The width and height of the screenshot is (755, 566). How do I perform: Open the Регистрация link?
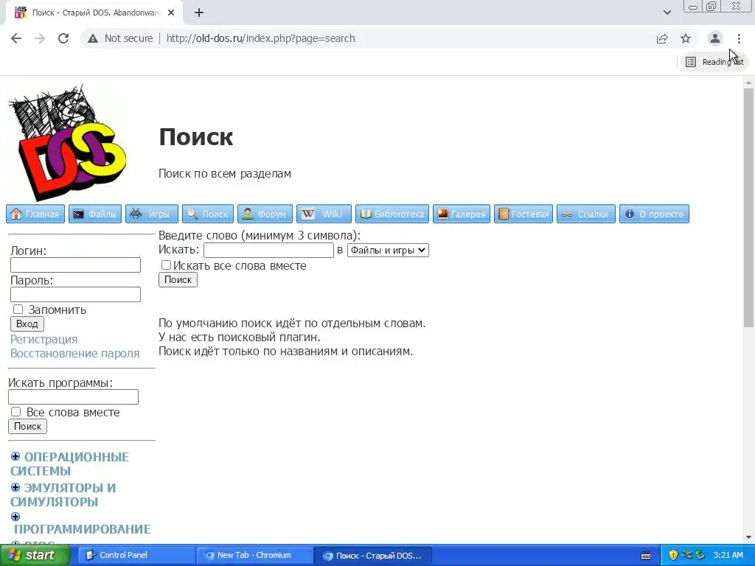pyautogui.click(x=44, y=339)
